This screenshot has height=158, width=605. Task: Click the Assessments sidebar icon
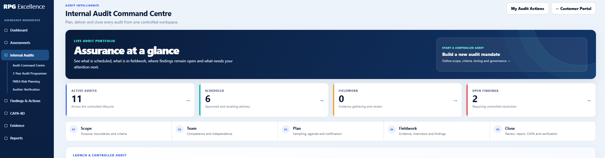click(6, 43)
